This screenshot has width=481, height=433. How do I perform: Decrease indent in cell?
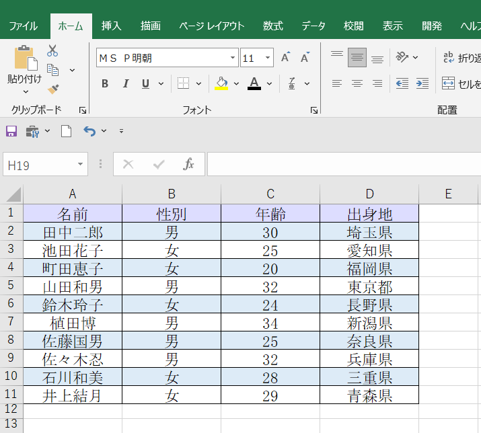click(x=402, y=83)
